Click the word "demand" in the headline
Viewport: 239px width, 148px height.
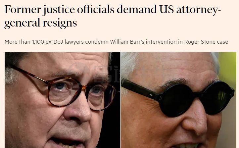tap(137, 10)
